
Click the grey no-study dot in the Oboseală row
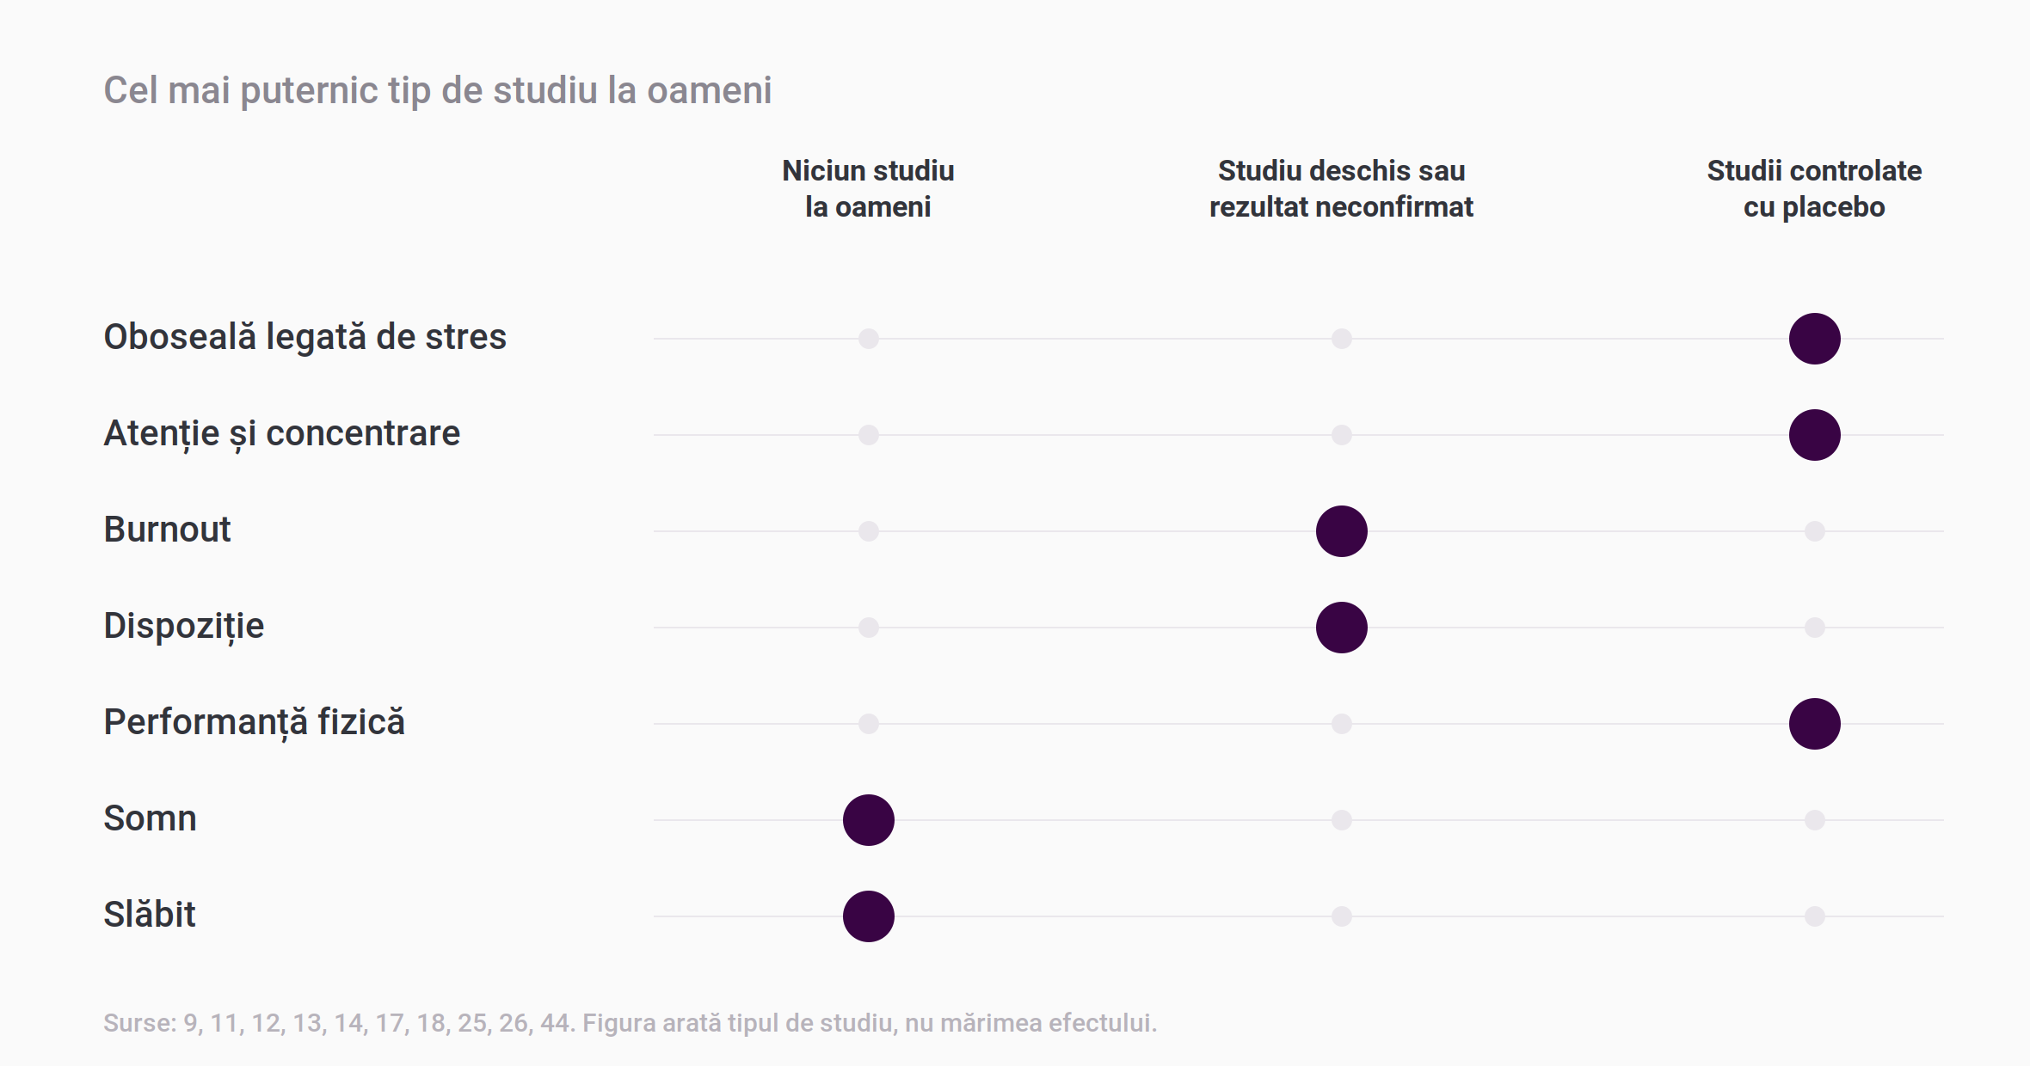tap(869, 339)
